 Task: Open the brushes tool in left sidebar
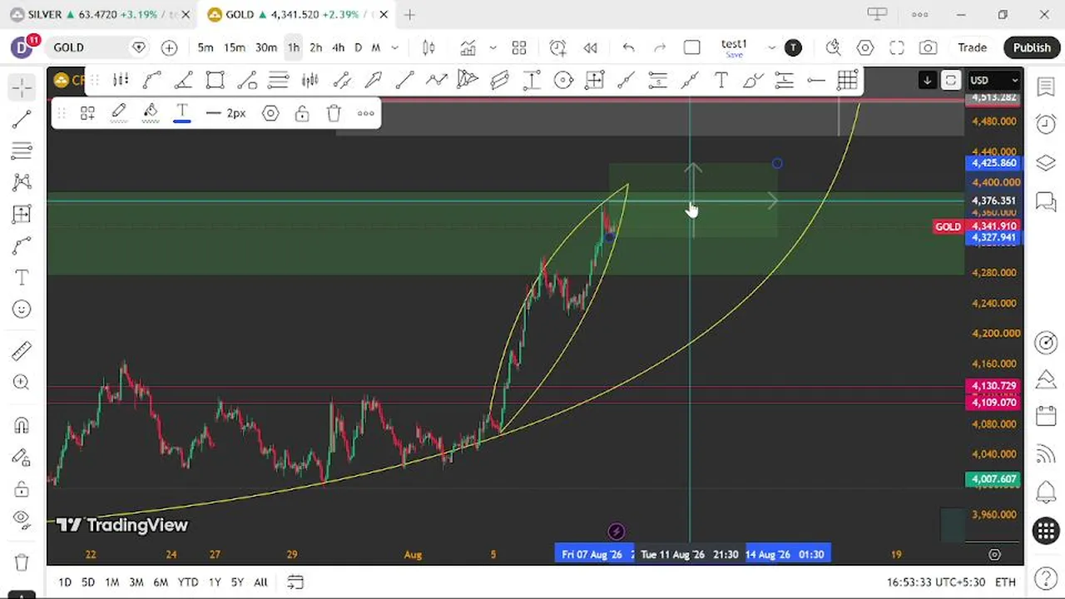(x=22, y=245)
